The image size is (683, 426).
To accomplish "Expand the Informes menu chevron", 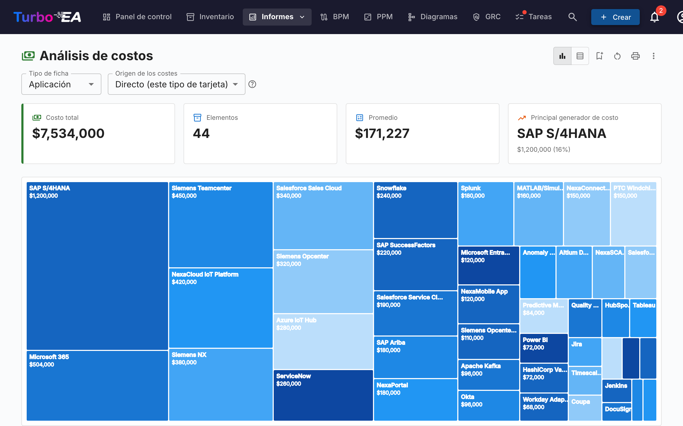I will point(302,17).
